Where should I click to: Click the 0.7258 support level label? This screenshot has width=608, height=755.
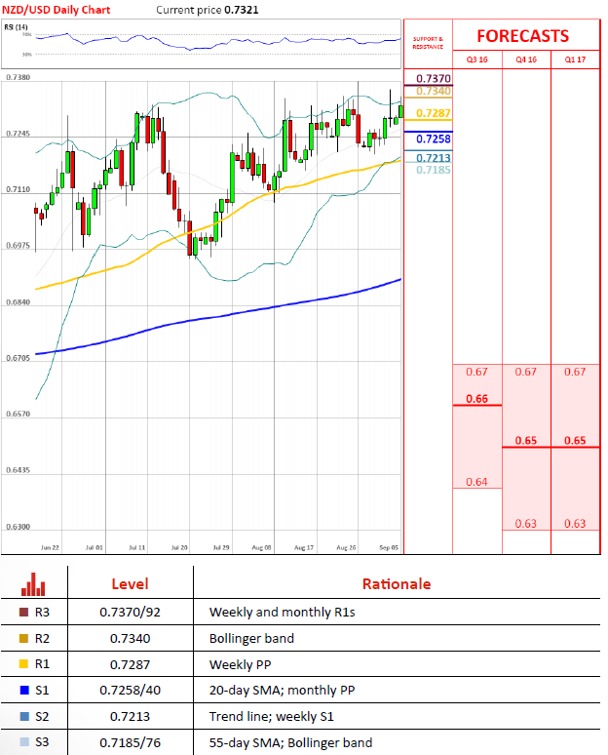click(x=434, y=139)
